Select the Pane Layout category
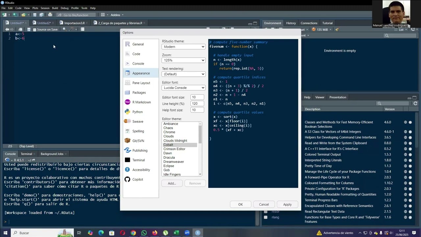421x237 pixels. point(140,83)
